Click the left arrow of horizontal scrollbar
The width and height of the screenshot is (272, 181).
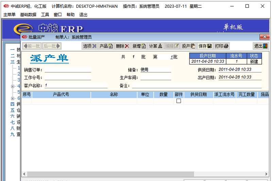[x=24, y=174]
